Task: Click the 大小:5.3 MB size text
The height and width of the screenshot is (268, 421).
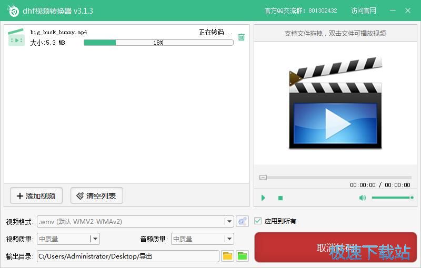Action: pyautogui.click(x=47, y=43)
